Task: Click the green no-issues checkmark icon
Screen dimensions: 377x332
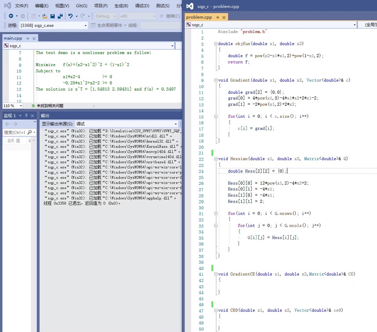Action: tap(33, 106)
